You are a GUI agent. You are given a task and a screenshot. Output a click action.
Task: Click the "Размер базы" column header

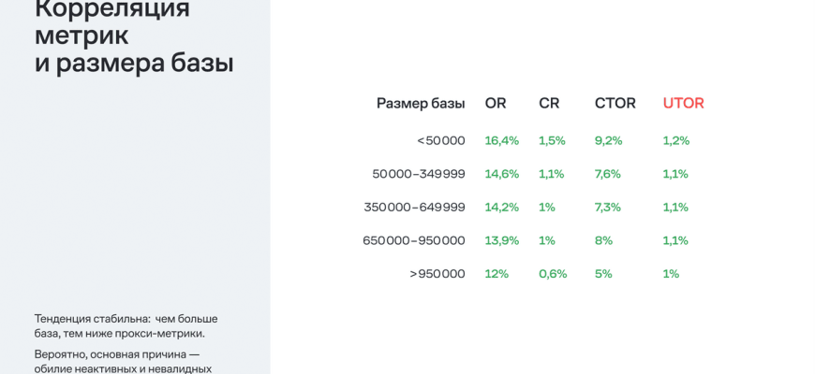pyautogui.click(x=421, y=103)
